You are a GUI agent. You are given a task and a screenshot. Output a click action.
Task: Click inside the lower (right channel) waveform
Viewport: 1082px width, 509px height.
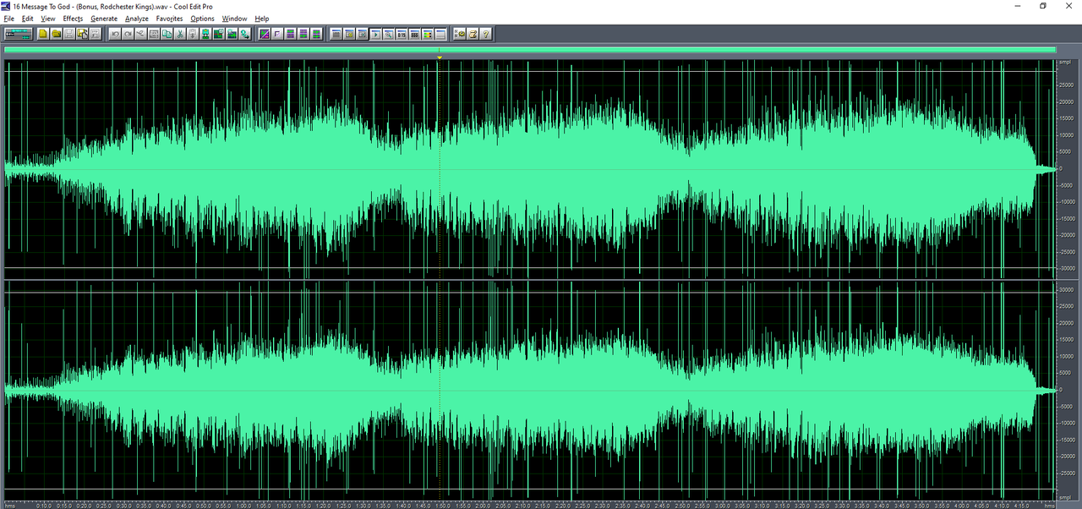(x=529, y=390)
